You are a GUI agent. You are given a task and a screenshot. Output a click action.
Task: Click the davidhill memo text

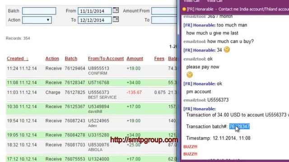[x=95, y=112]
